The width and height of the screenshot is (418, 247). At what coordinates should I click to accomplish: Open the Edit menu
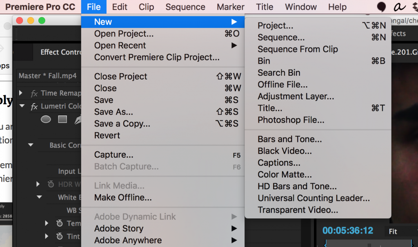point(120,7)
